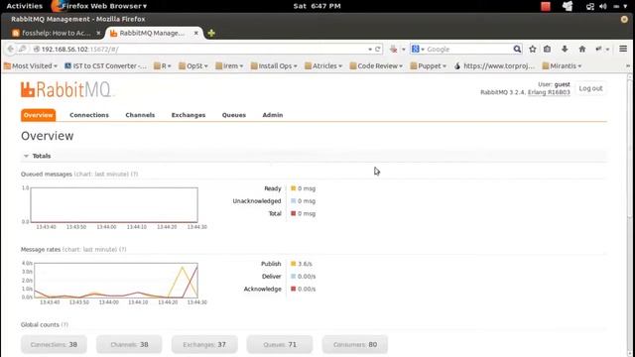
Task: Click the (?) help next to Message rates
Action: (x=123, y=249)
